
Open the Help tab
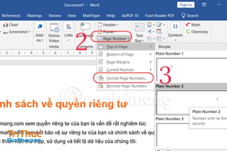[x=111, y=15]
